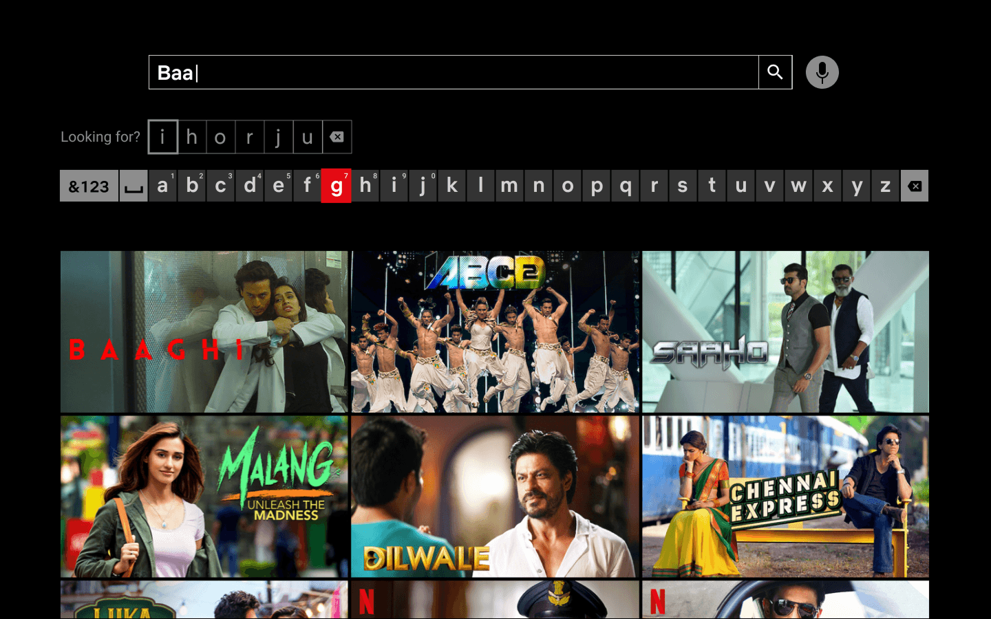
Task: Select key h on the main keyboard row
Action: click(x=365, y=186)
